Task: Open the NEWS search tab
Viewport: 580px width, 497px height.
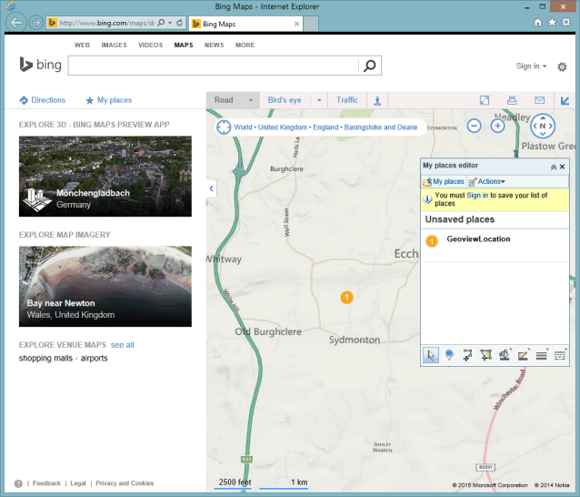Action: tap(215, 46)
